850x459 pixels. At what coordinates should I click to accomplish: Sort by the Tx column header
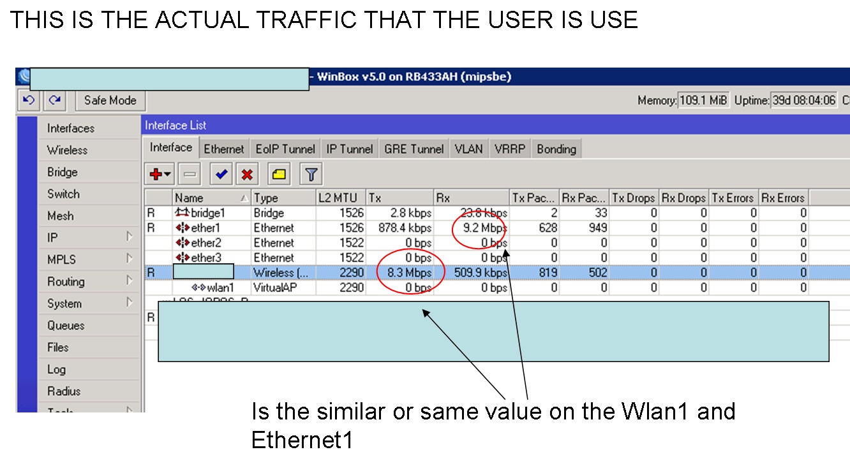coord(400,198)
